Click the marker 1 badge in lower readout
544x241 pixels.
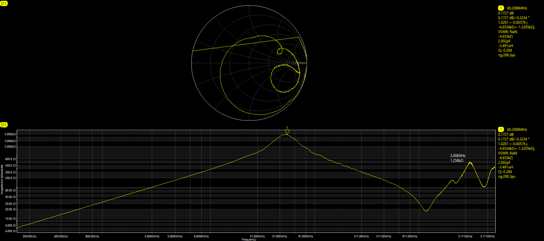pos(501,129)
